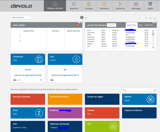
Task: Click the red weather warning icon
Action: pos(78,25)
